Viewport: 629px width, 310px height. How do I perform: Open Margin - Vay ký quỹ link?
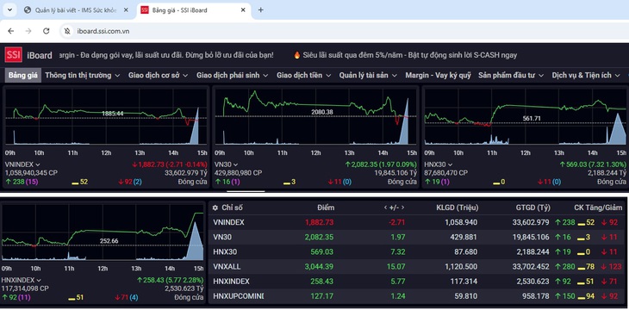(x=438, y=75)
